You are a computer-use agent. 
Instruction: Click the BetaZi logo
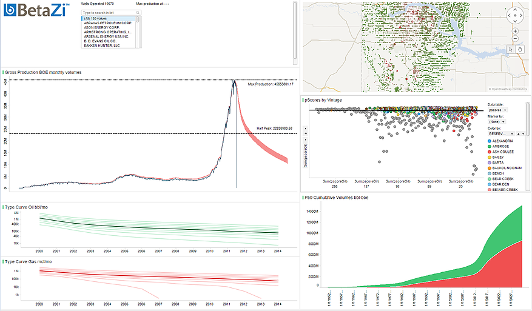click(x=35, y=9)
